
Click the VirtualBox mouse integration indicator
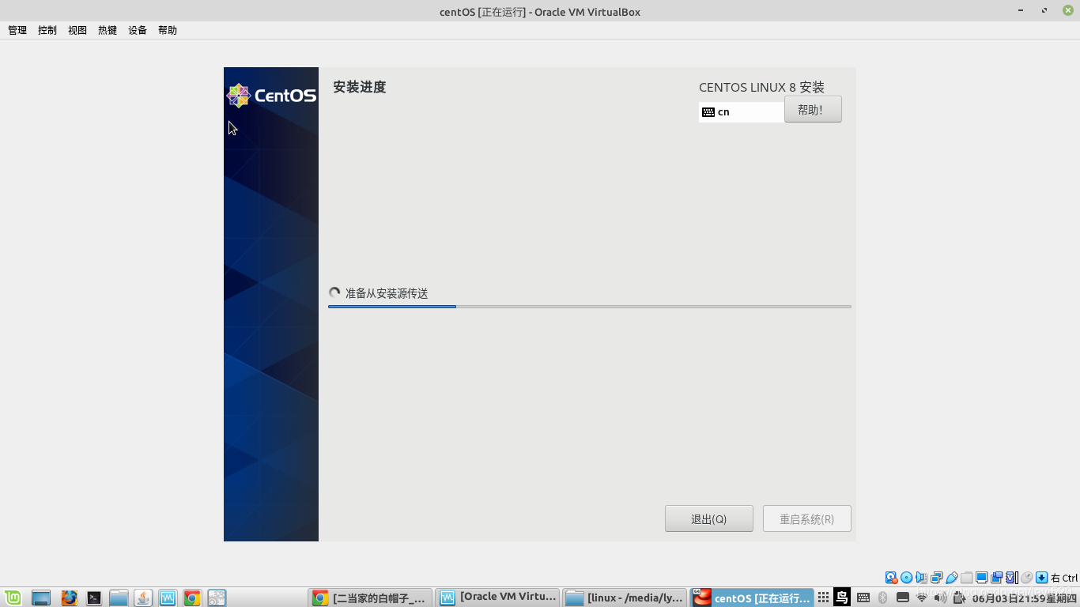tap(1027, 578)
